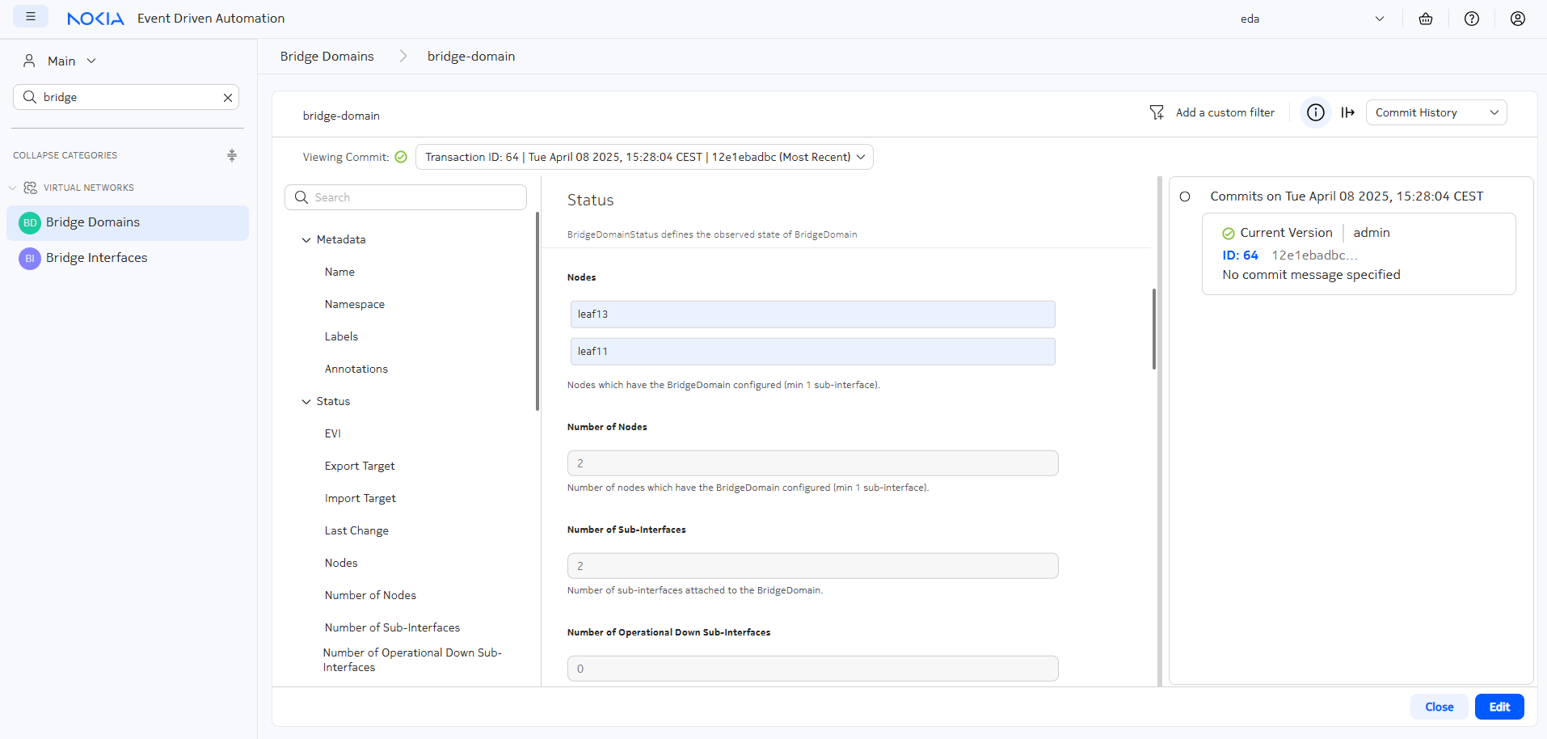Collapse the right panel with arrow icon
This screenshot has height=739, width=1547.
[1347, 112]
